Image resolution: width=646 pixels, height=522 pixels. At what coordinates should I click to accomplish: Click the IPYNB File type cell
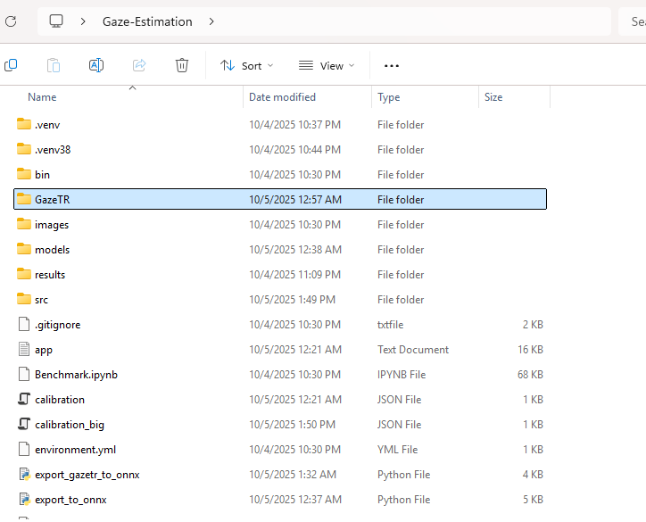pos(402,375)
